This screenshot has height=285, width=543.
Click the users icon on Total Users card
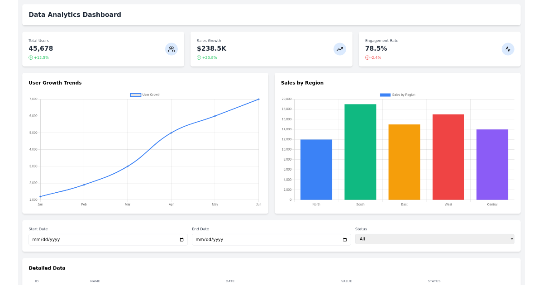tap(171, 49)
